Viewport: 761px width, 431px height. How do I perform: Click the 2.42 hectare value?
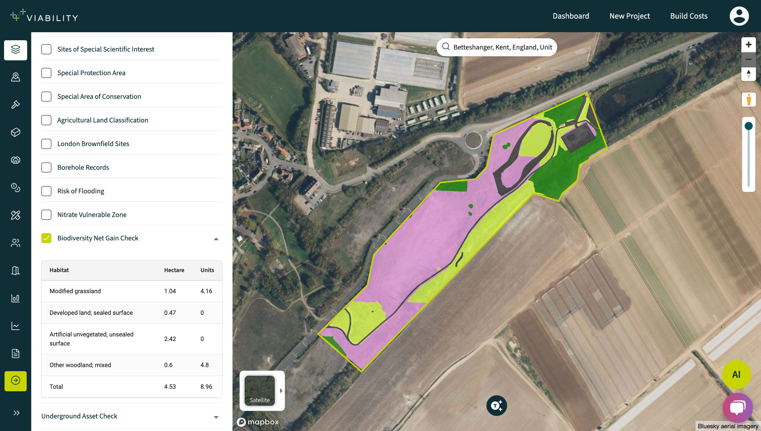tap(170, 339)
